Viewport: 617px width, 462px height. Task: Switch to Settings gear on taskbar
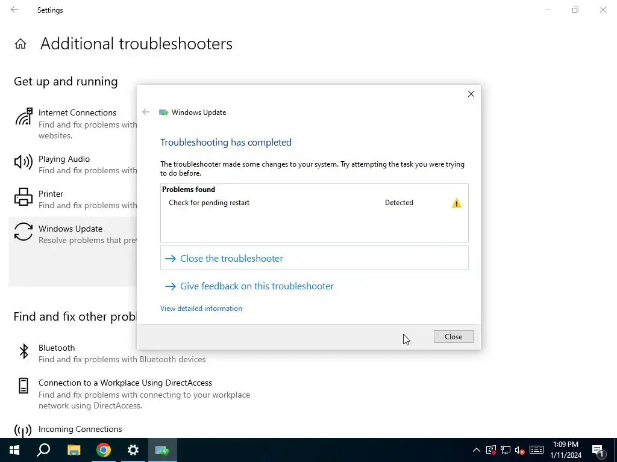tap(133, 450)
